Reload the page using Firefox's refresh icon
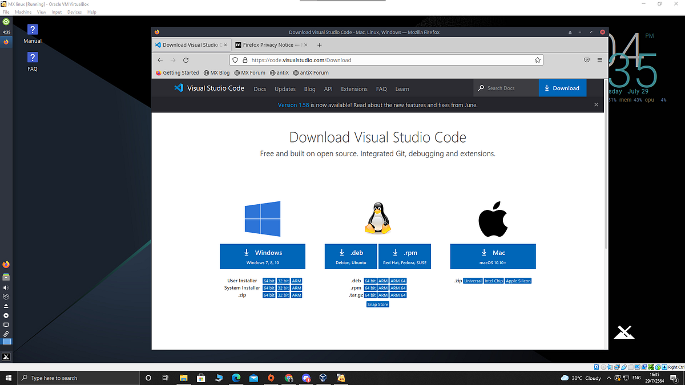685x385 pixels. click(186, 60)
